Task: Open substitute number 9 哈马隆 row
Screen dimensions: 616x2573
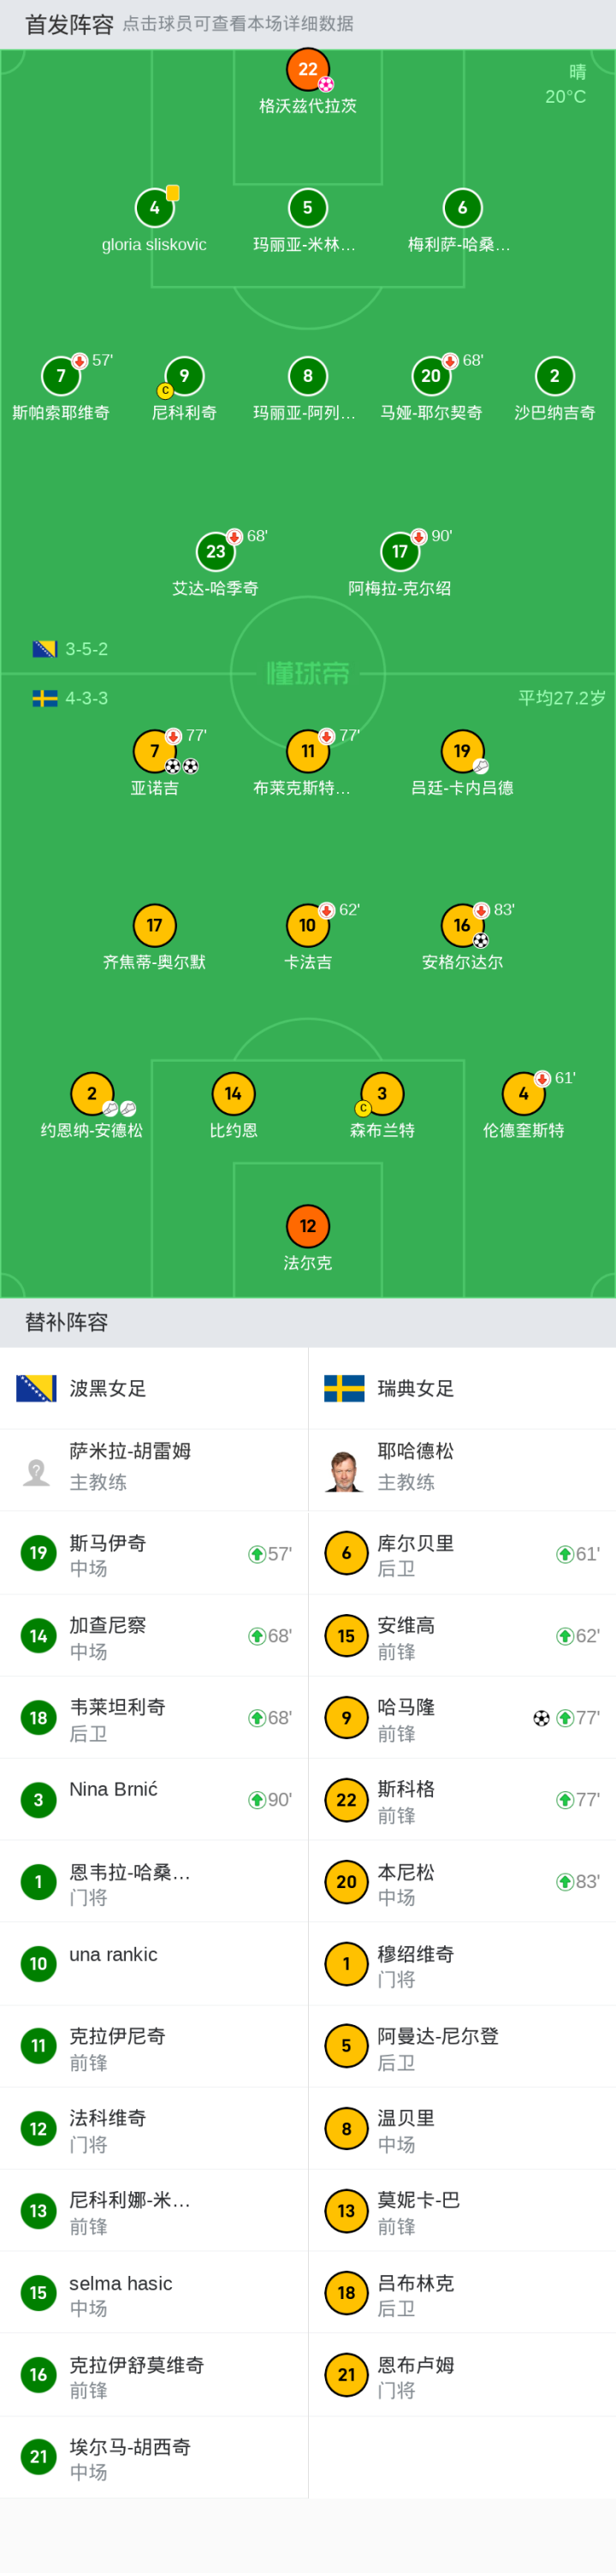Action: tap(462, 1717)
